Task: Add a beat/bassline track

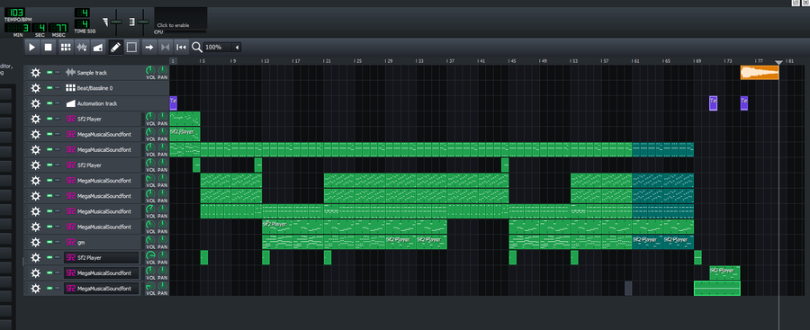Action: pyautogui.click(x=66, y=48)
